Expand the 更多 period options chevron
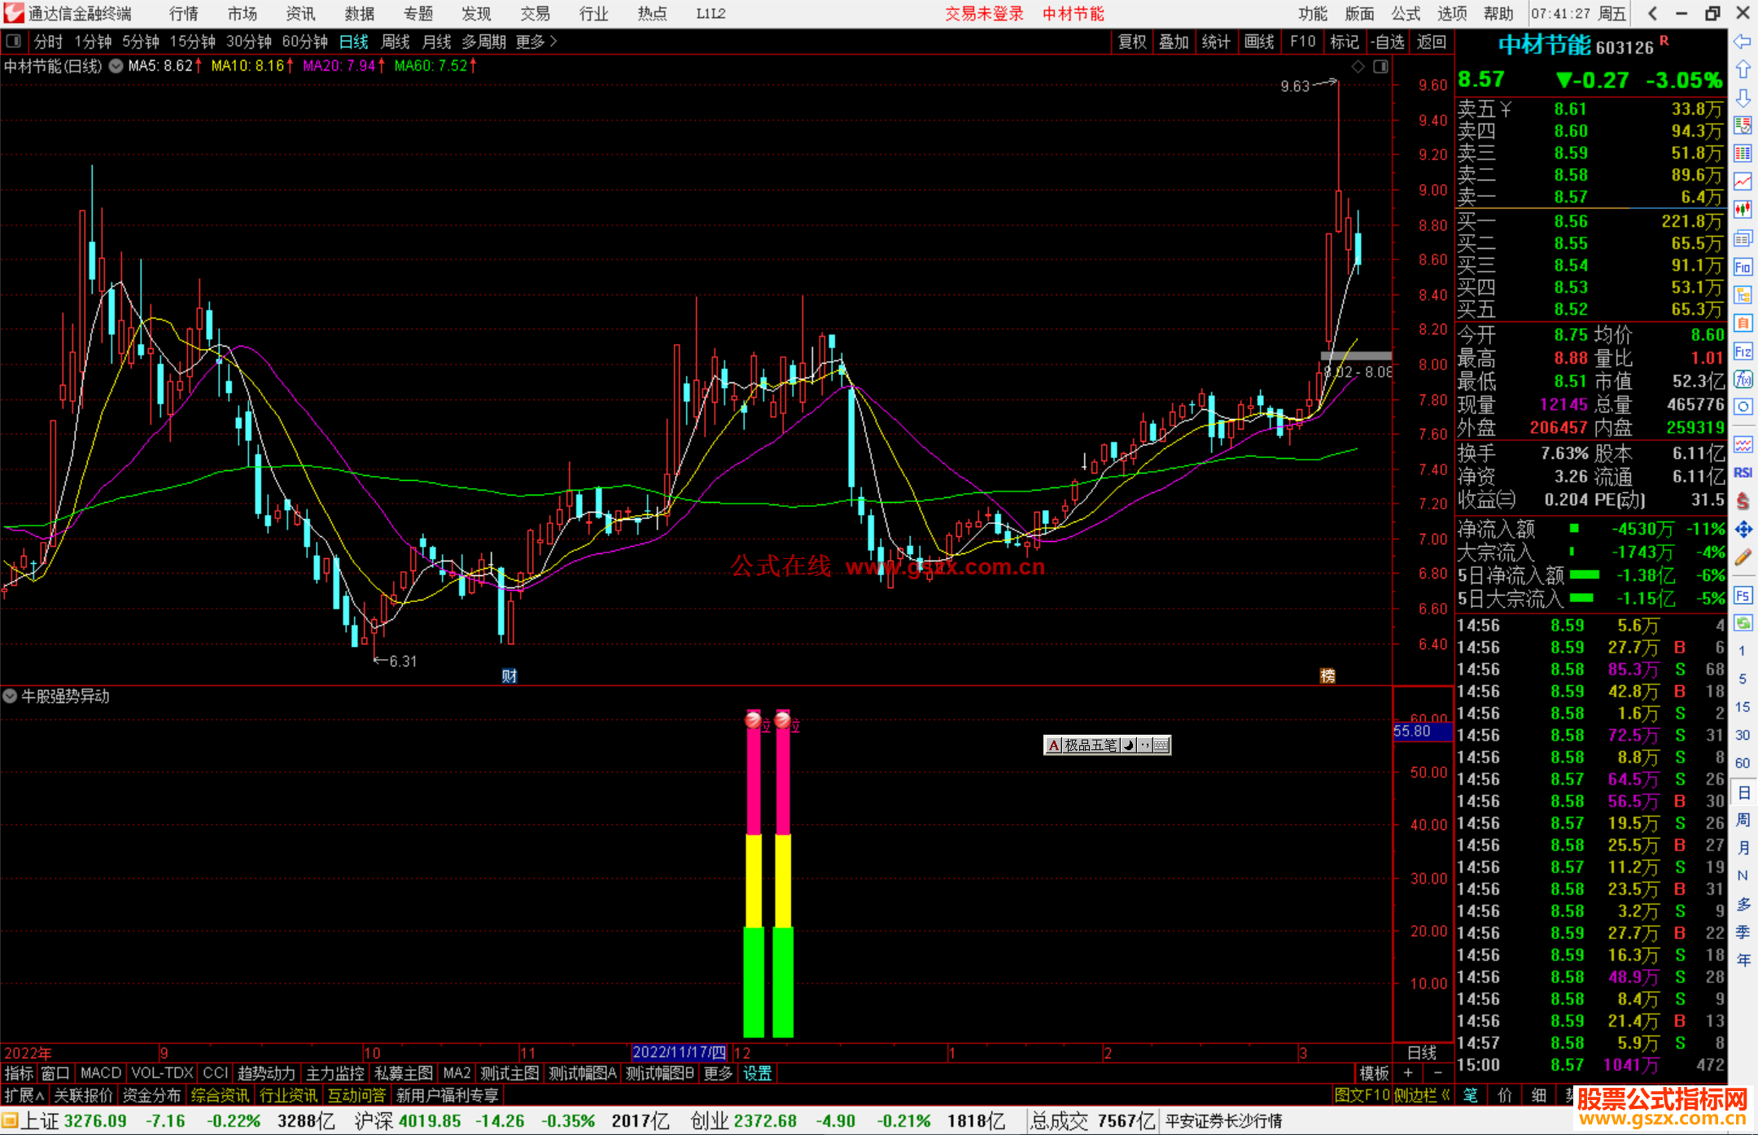This screenshot has width=1758, height=1135. pos(553,41)
